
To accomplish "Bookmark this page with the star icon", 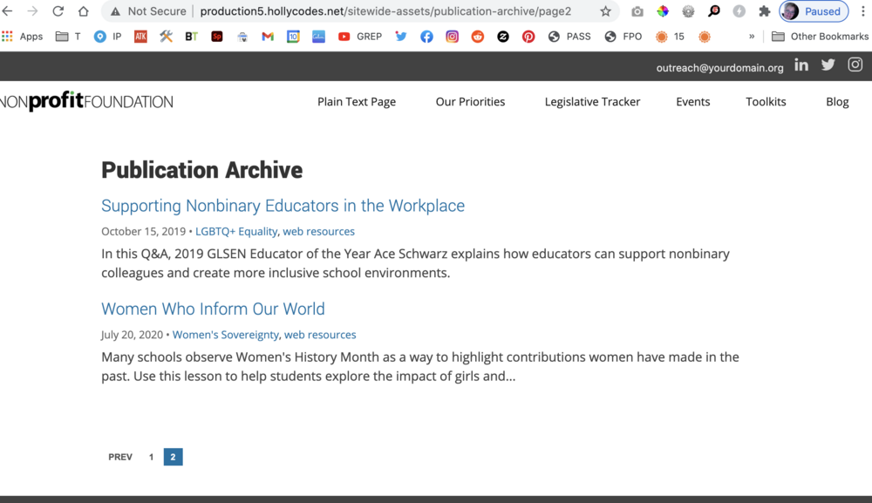I will (605, 11).
